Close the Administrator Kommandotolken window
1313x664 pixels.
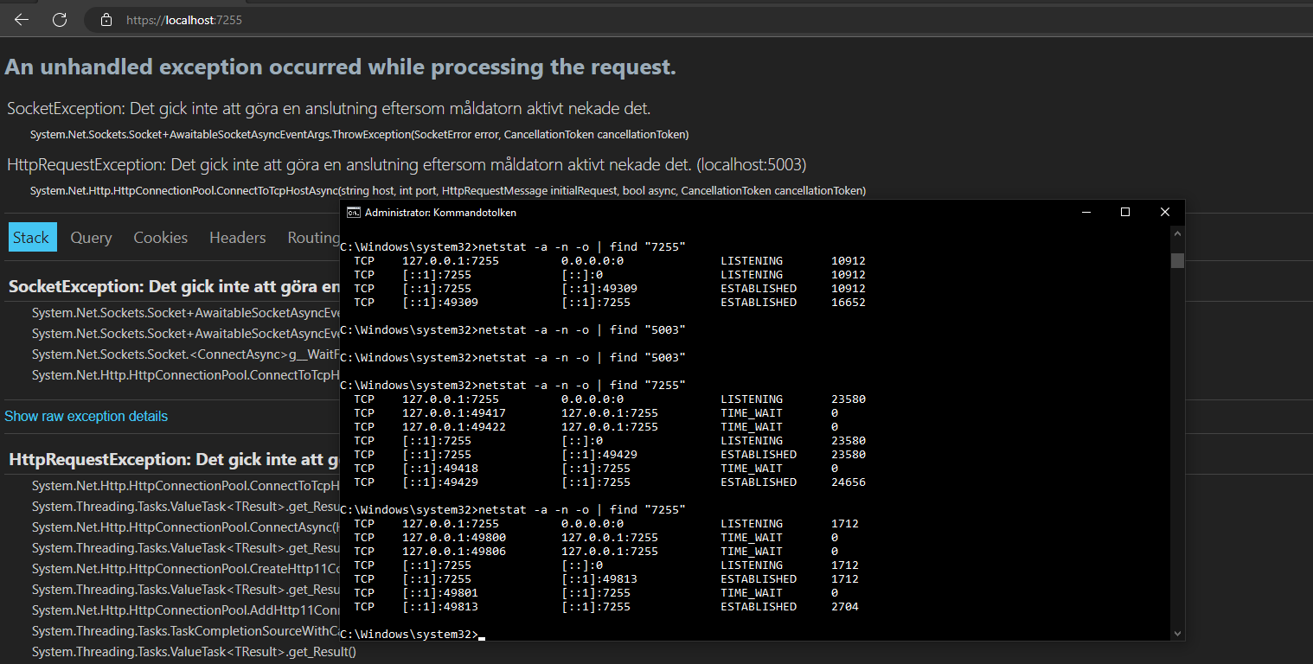point(1165,213)
